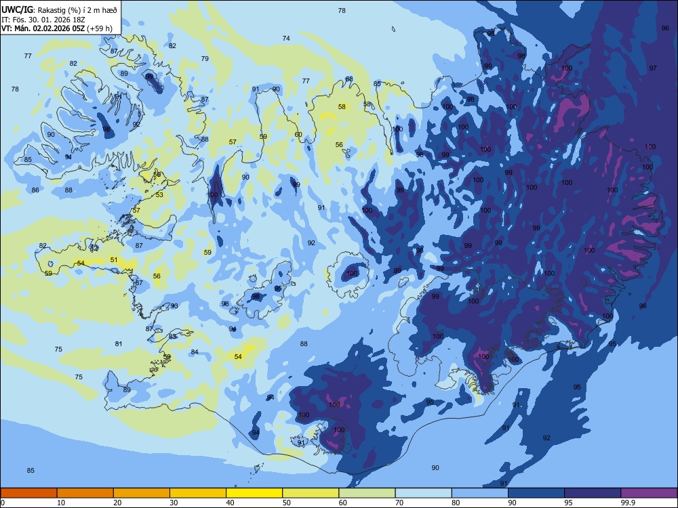Click the title text 'Rakastig (%) í 2 m hæð'
678x508 pixels.
coord(77,10)
